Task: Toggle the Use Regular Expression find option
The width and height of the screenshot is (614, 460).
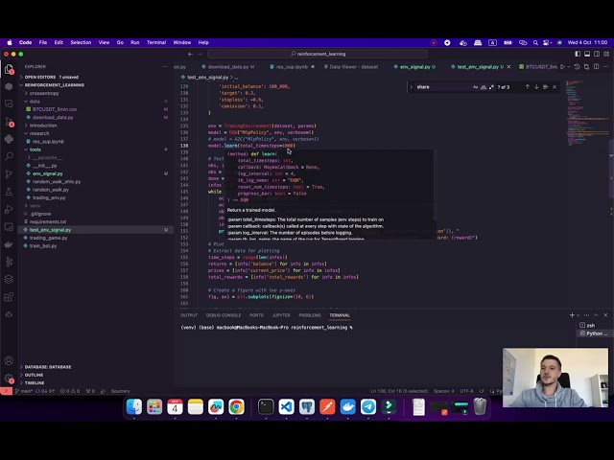Action: (x=491, y=87)
